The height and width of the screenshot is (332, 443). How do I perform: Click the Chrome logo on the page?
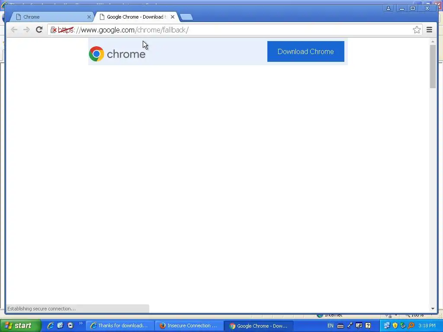(x=117, y=54)
